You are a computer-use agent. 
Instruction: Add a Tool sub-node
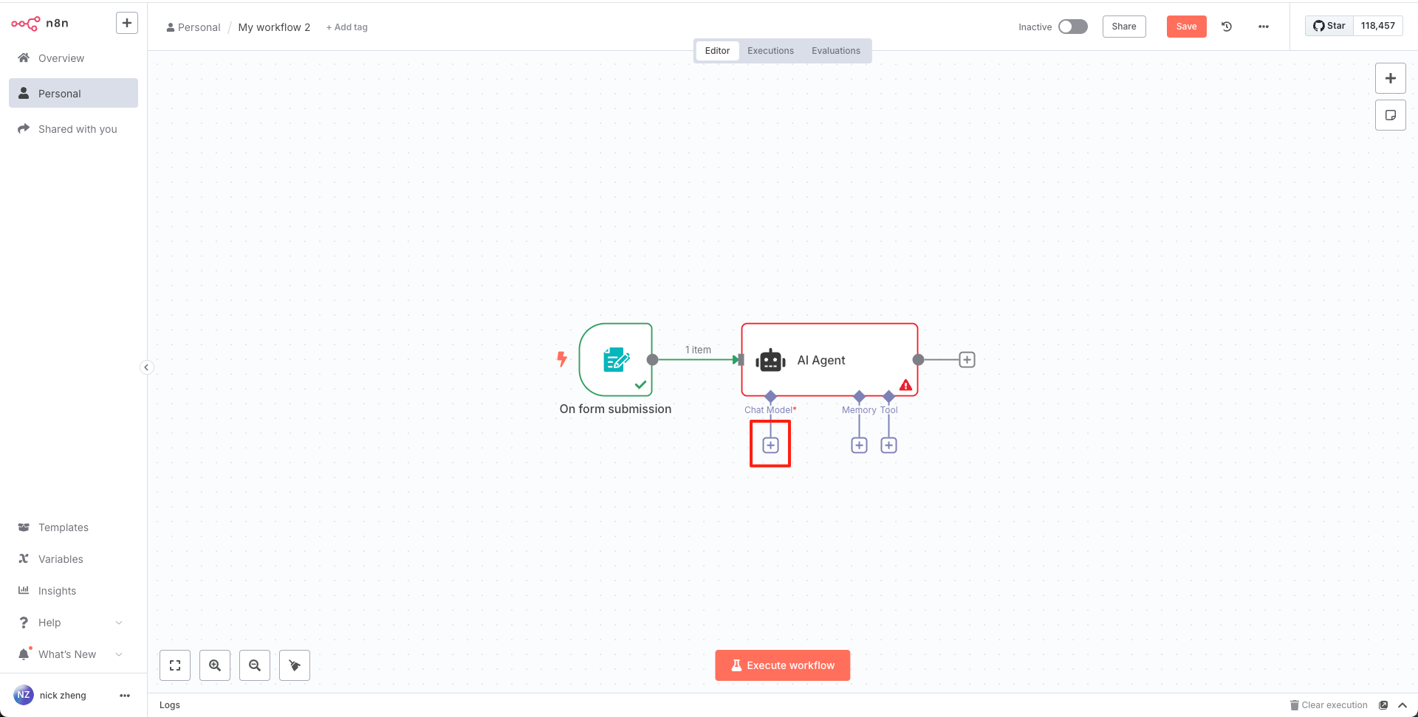click(x=888, y=446)
